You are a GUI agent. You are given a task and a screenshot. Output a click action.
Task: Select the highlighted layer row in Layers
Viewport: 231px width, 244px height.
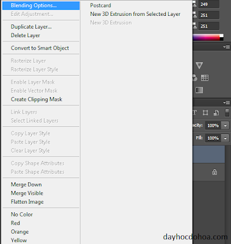point(209,154)
